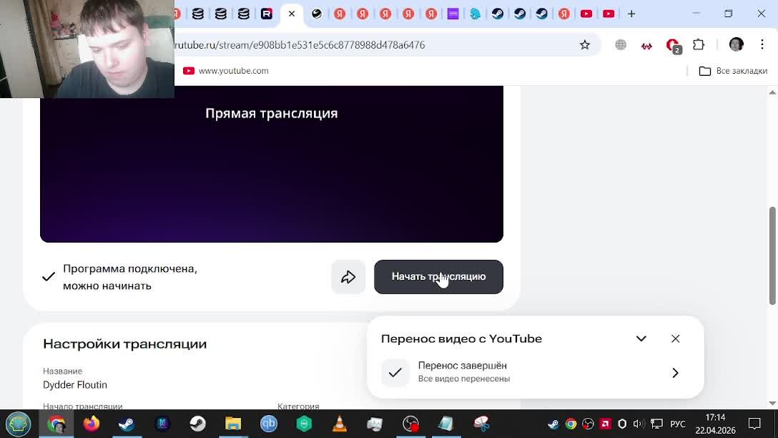Open the network tray icon
Viewport: 778px width, 438px height.
[656, 424]
